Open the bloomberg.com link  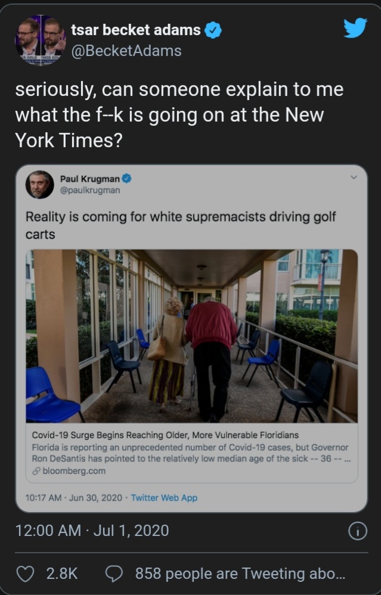(x=74, y=471)
